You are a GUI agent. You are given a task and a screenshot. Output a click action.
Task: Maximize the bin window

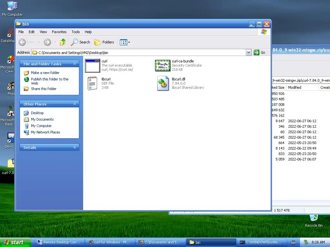259,24
